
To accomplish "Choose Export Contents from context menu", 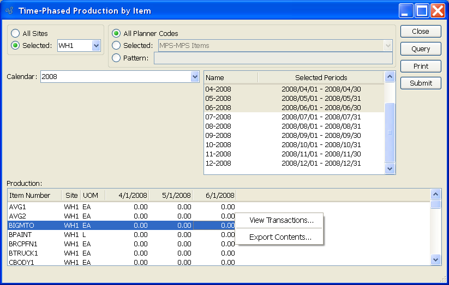I will pyautogui.click(x=280, y=237).
